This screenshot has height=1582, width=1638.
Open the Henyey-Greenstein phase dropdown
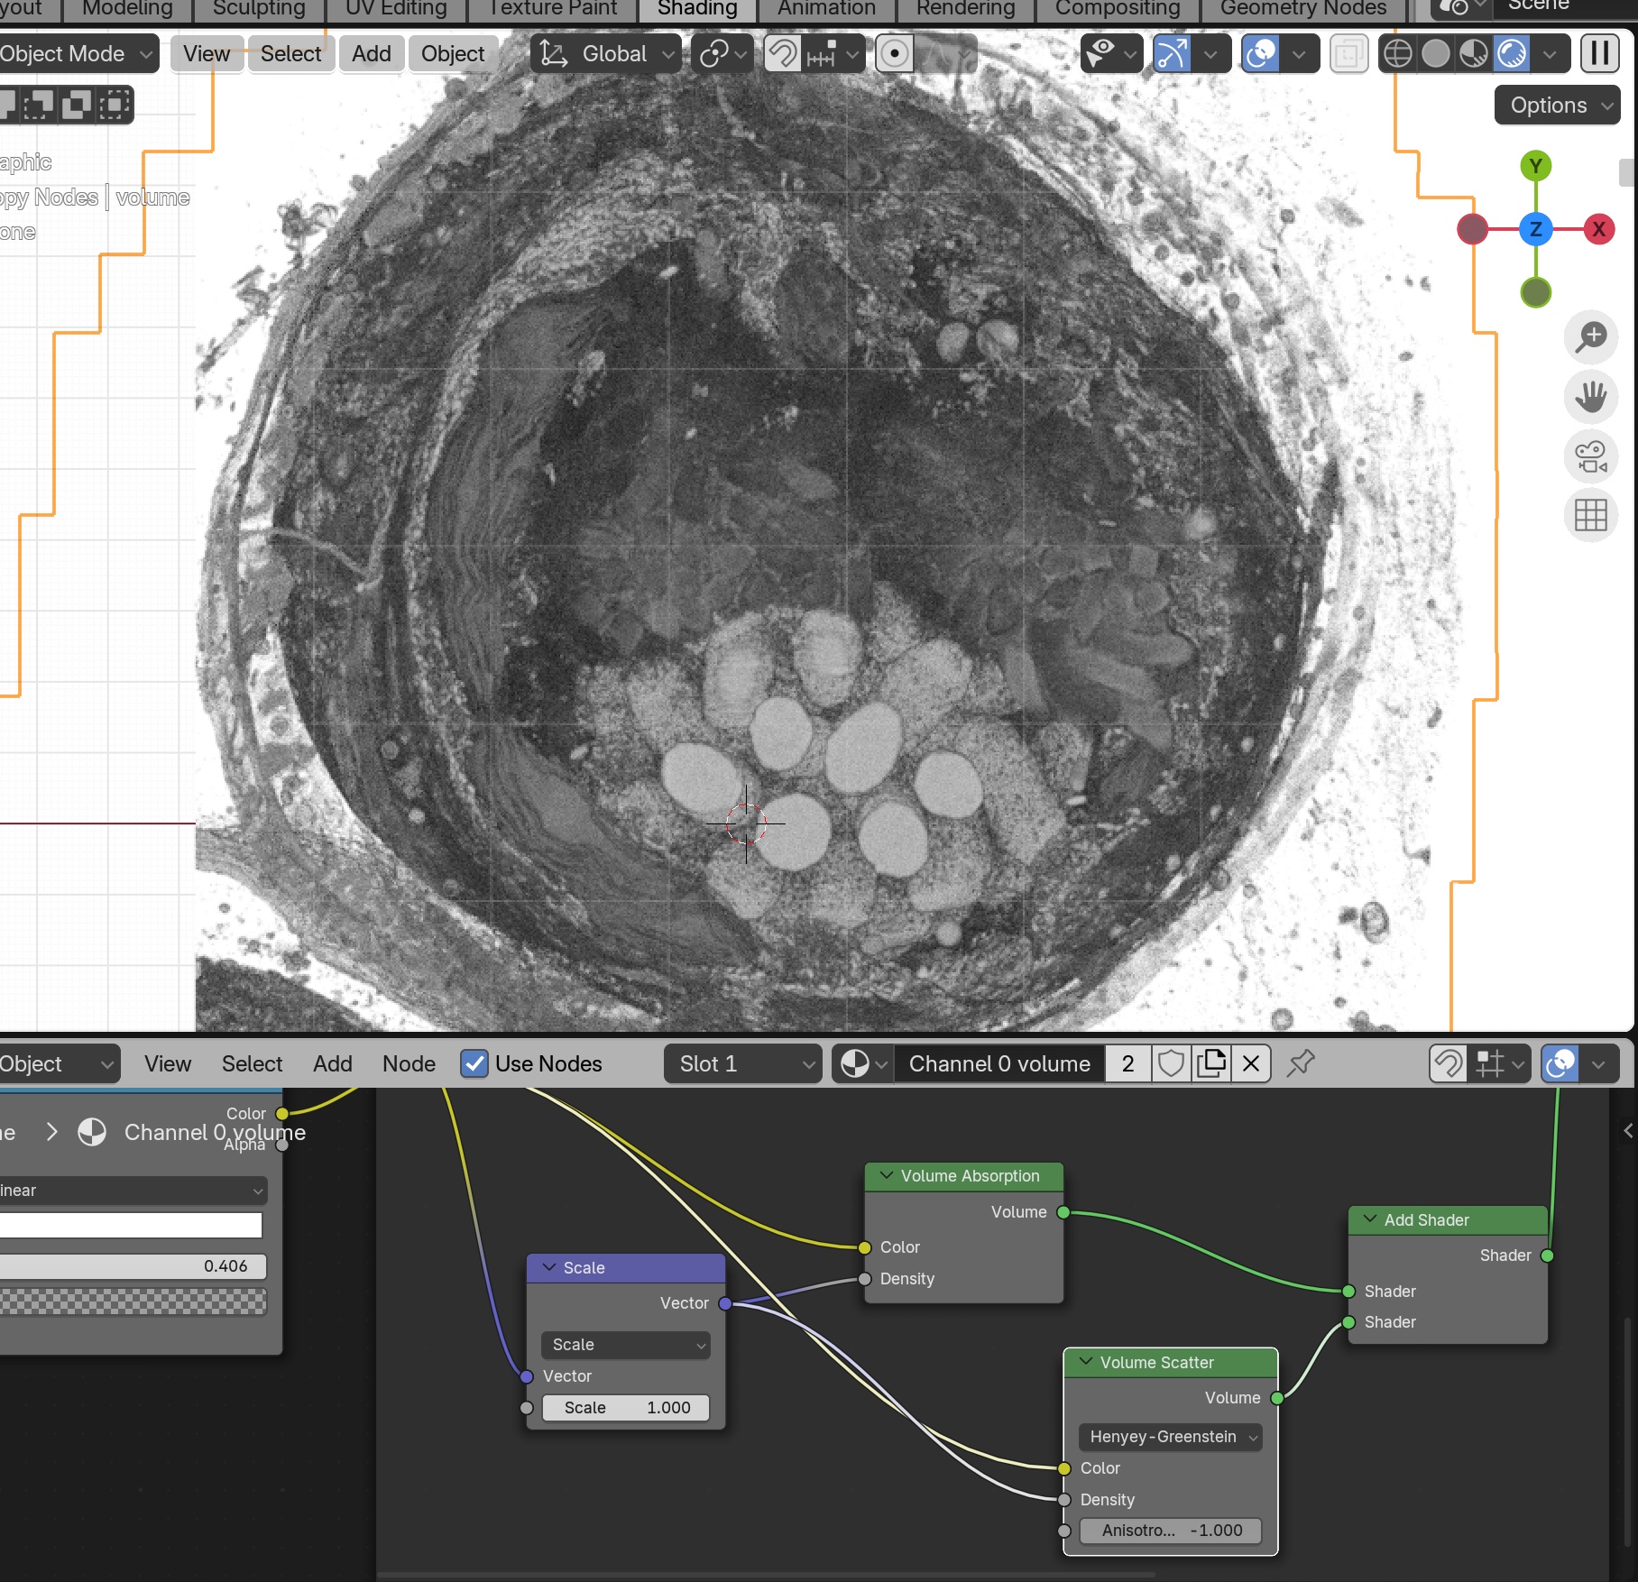(x=1171, y=1437)
